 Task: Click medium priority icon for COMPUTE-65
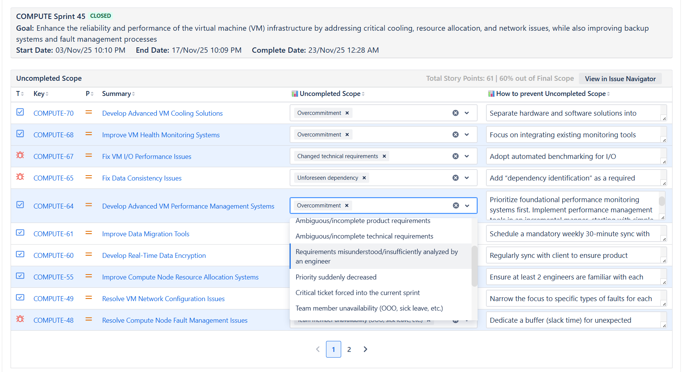coord(89,177)
